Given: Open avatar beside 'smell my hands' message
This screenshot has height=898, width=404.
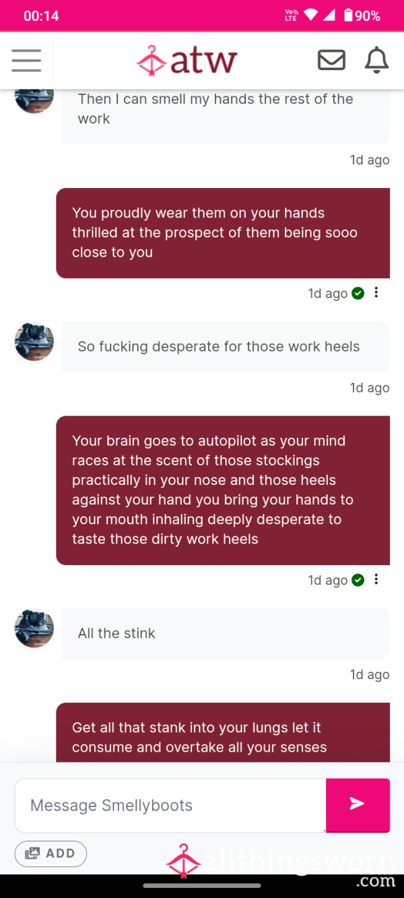Looking at the screenshot, I should (x=34, y=100).
